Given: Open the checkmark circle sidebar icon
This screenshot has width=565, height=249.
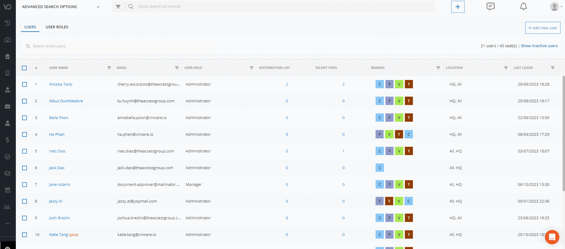Looking at the screenshot, I should 8,157.
